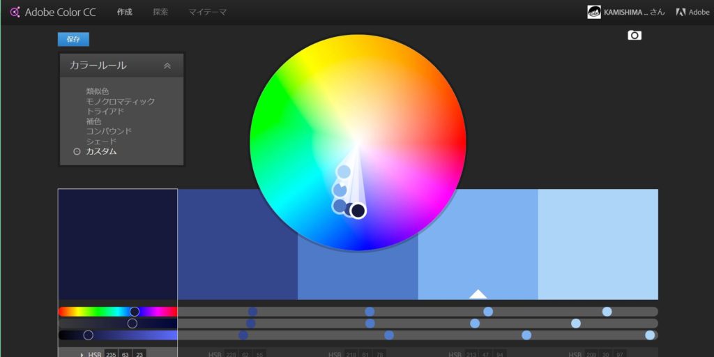Viewport: 714px width, 357px height.
Task: Select the lightest blue marker on the color wheel
Action: pyautogui.click(x=344, y=172)
